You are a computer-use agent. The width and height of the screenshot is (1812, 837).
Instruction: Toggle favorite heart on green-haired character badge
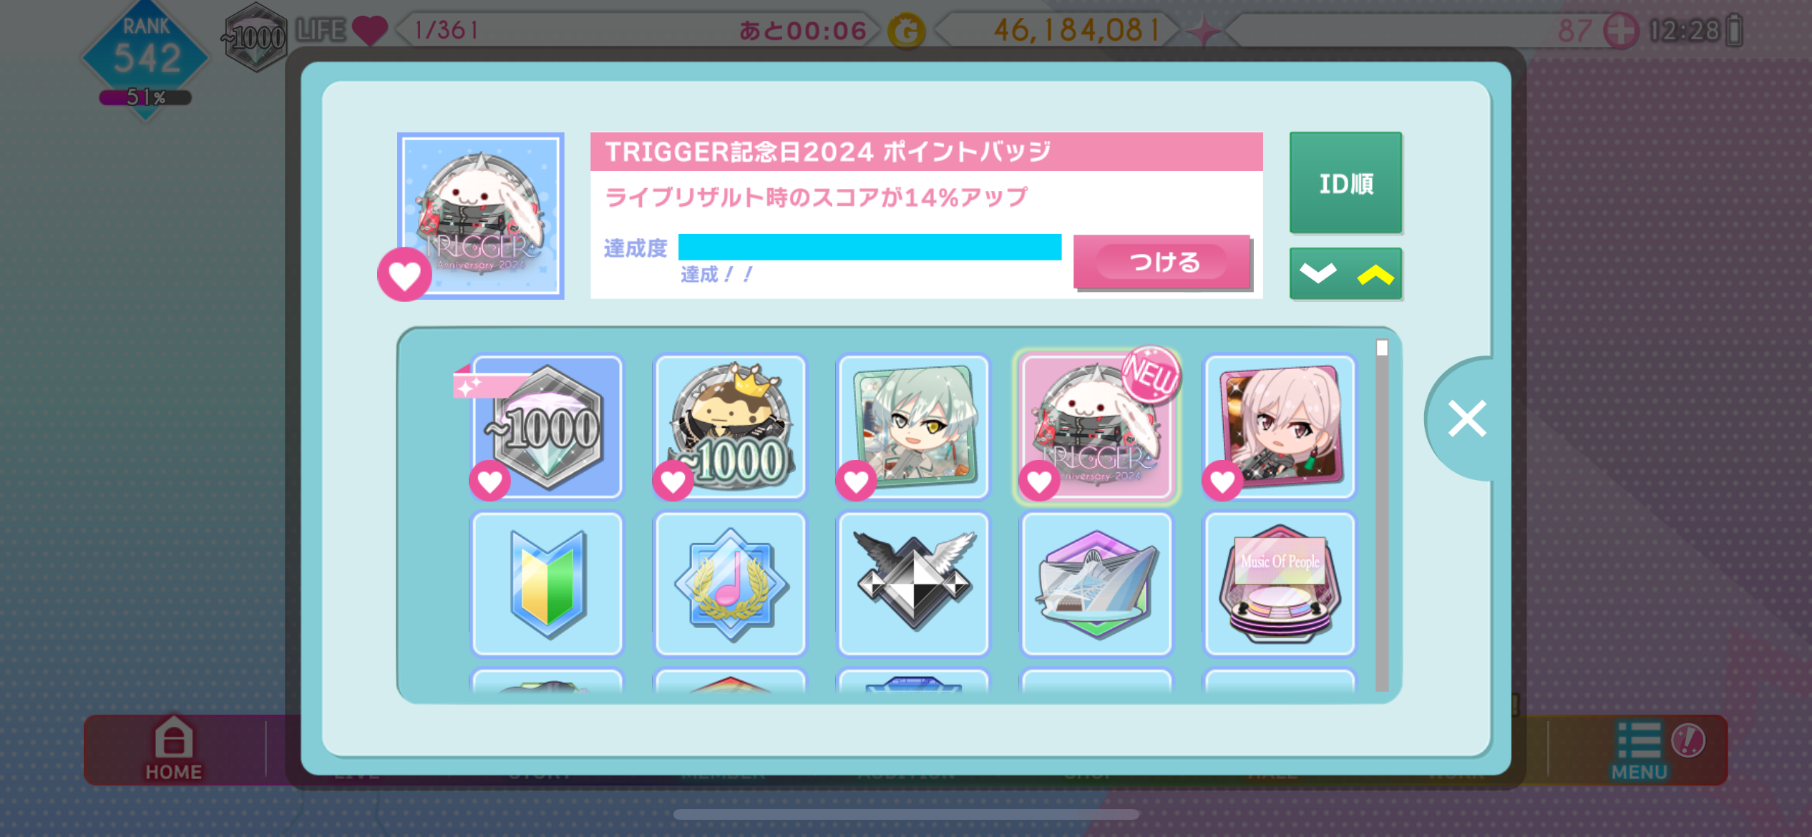856,481
